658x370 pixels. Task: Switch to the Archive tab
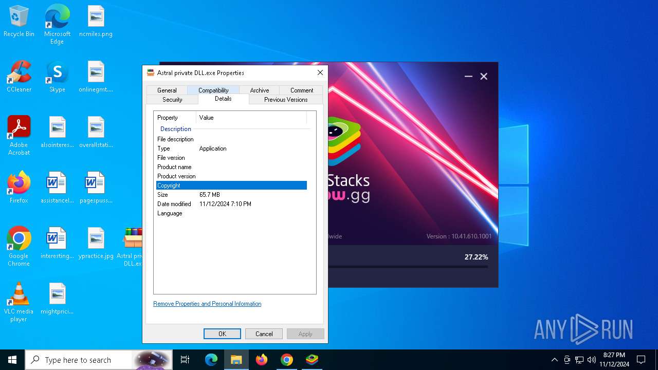(x=260, y=90)
